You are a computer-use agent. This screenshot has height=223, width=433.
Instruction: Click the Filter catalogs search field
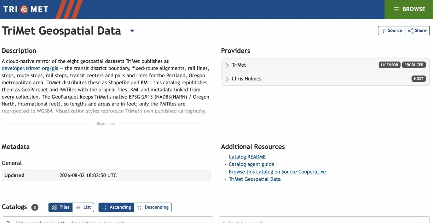click(x=107, y=220)
